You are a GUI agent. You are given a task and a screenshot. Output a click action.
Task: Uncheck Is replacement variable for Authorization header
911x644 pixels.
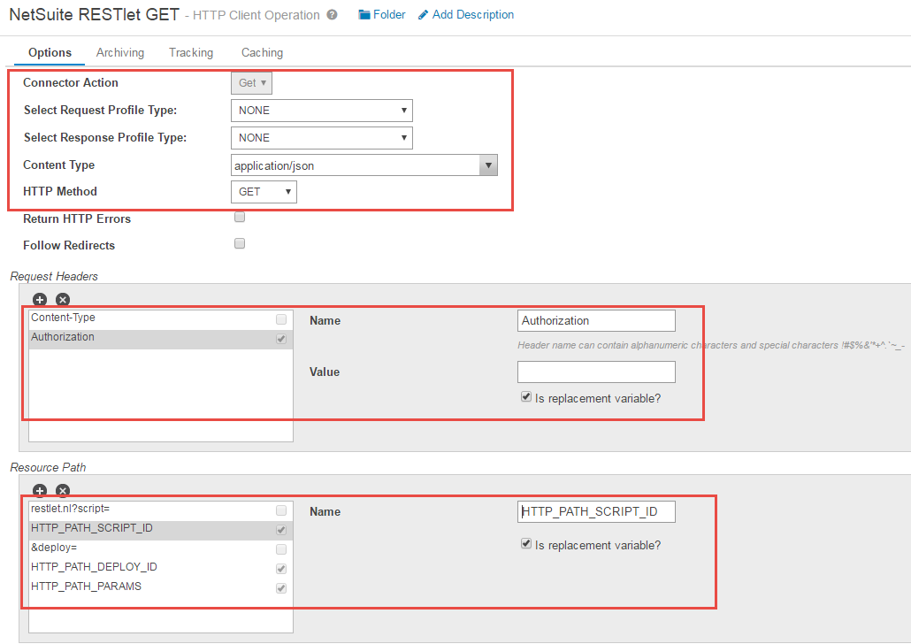coord(526,396)
